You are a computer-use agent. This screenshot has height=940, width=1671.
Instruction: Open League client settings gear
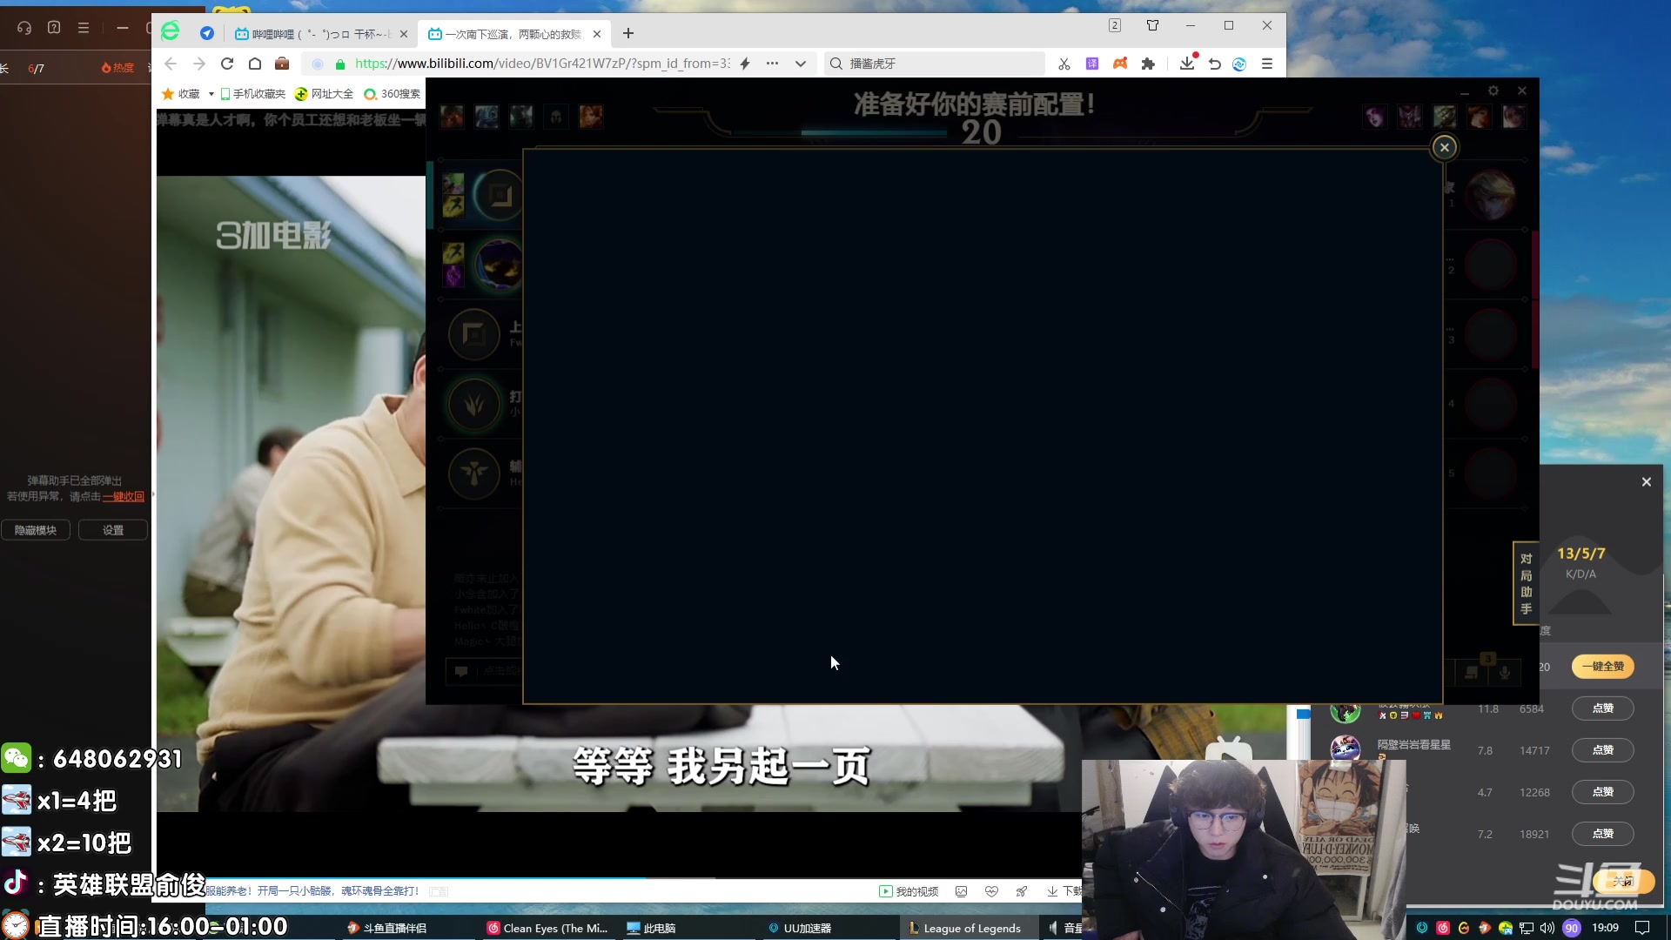coord(1493,91)
